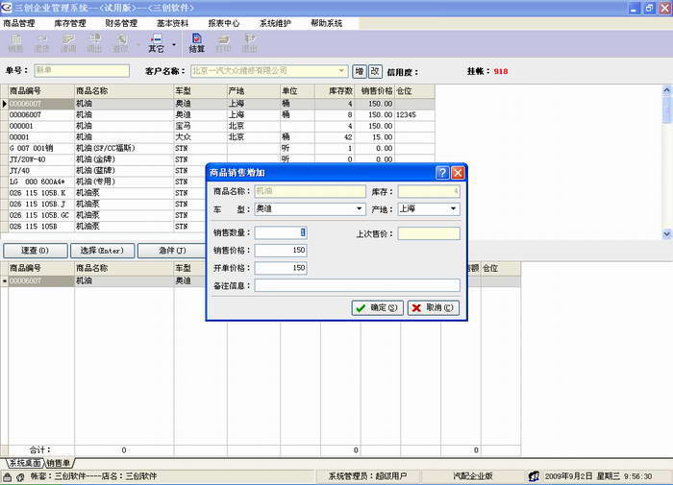Click the 改 edit customer button

point(375,71)
